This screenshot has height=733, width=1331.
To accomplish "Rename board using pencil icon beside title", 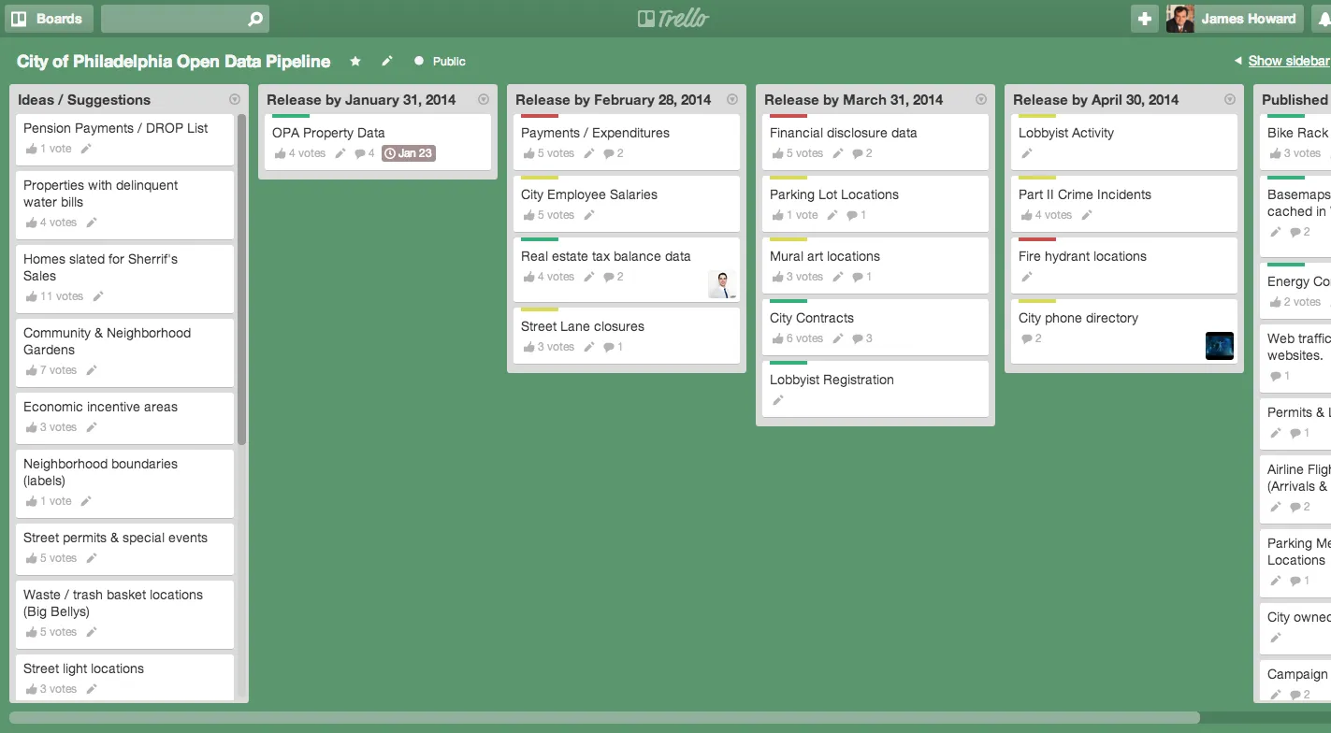I will 387,61.
